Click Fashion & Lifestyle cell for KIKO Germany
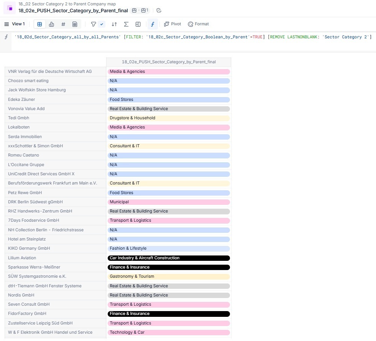Screen dimensions: 376x341 pyautogui.click(x=169, y=249)
